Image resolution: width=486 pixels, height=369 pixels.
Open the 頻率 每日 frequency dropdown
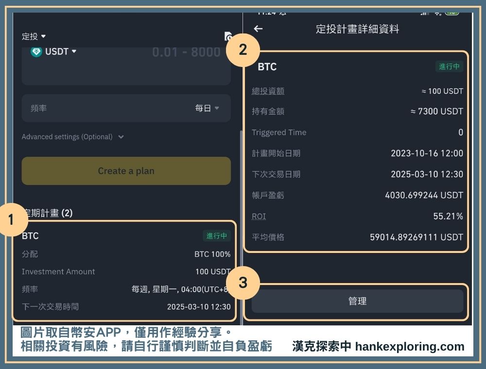click(126, 108)
